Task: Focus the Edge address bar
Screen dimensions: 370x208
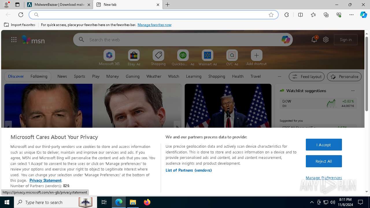Action: [x=153, y=15]
